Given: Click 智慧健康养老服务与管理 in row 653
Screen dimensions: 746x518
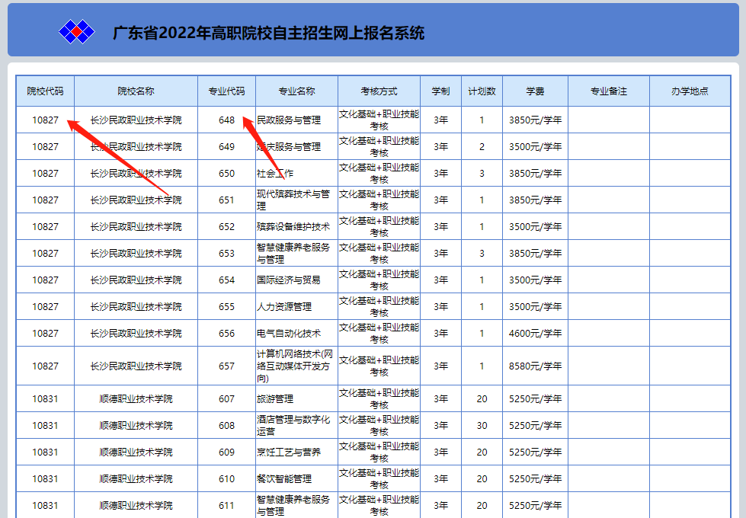Looking at the screenshot, I should (x=293, y=253).
